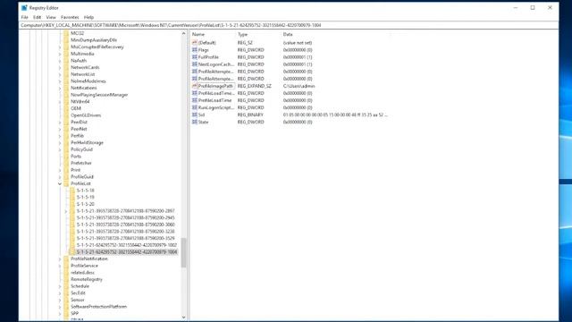572x322 pixels.
Task: Expand the SoftwareProtectionPlatform node
Action: 60,307
